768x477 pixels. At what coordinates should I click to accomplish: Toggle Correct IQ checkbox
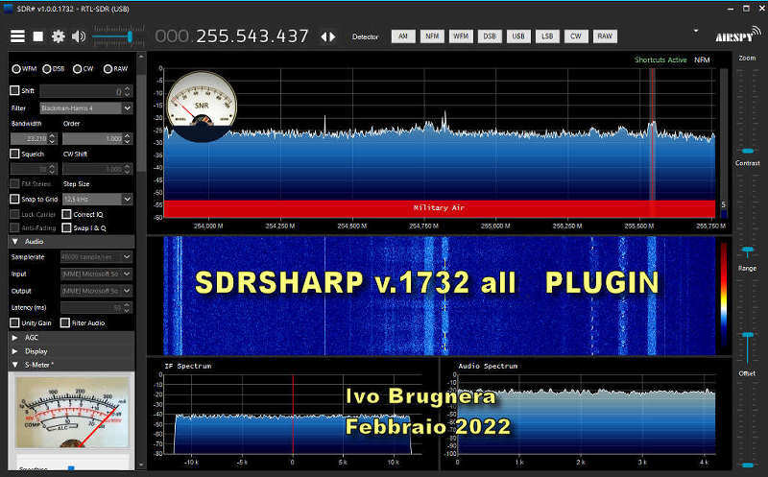pyautogui.click(x=66, y=214)
